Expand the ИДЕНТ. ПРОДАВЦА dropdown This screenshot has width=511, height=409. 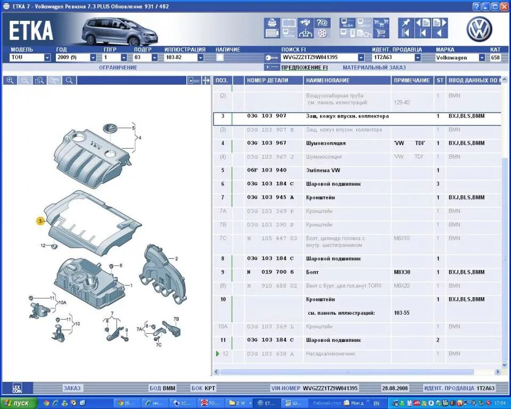click(417, 58)
